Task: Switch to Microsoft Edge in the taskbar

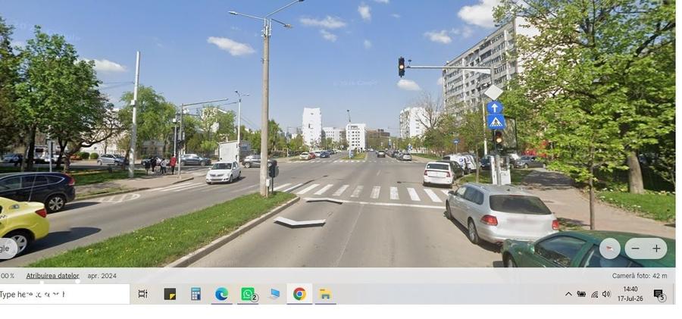Action: click(222, 294)
